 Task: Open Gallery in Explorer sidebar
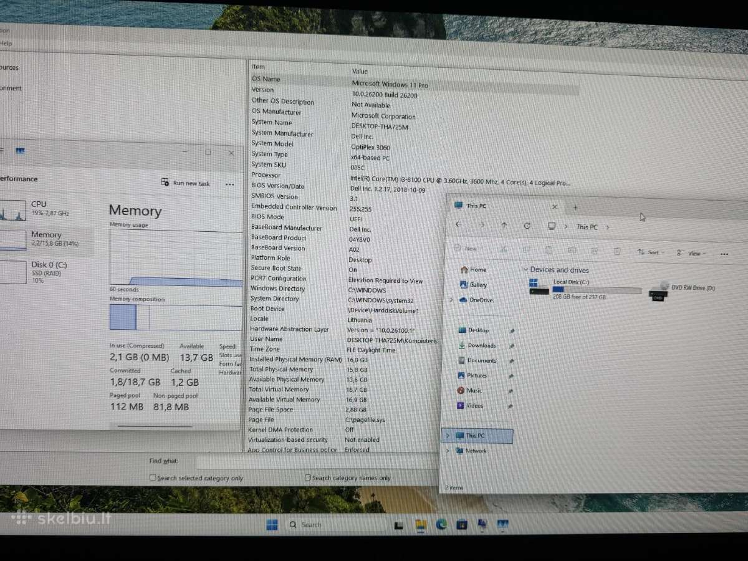tap(473, 284)
